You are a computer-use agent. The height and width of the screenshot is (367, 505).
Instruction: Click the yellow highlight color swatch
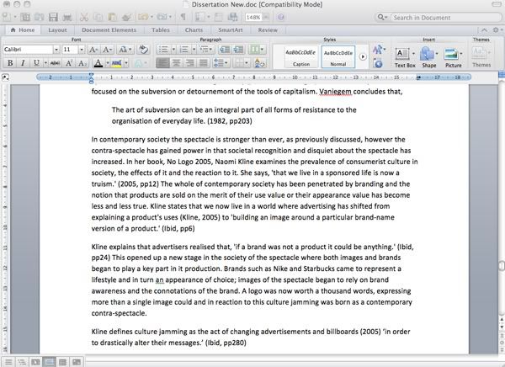[117, 63]
